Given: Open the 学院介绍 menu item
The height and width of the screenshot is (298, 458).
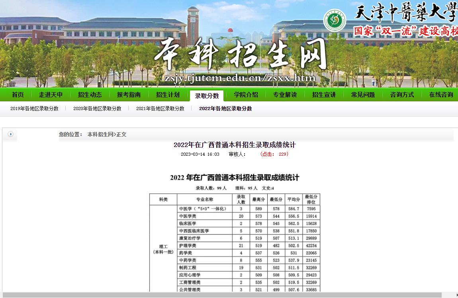Looking at the screenshot, I should (246, 95).
